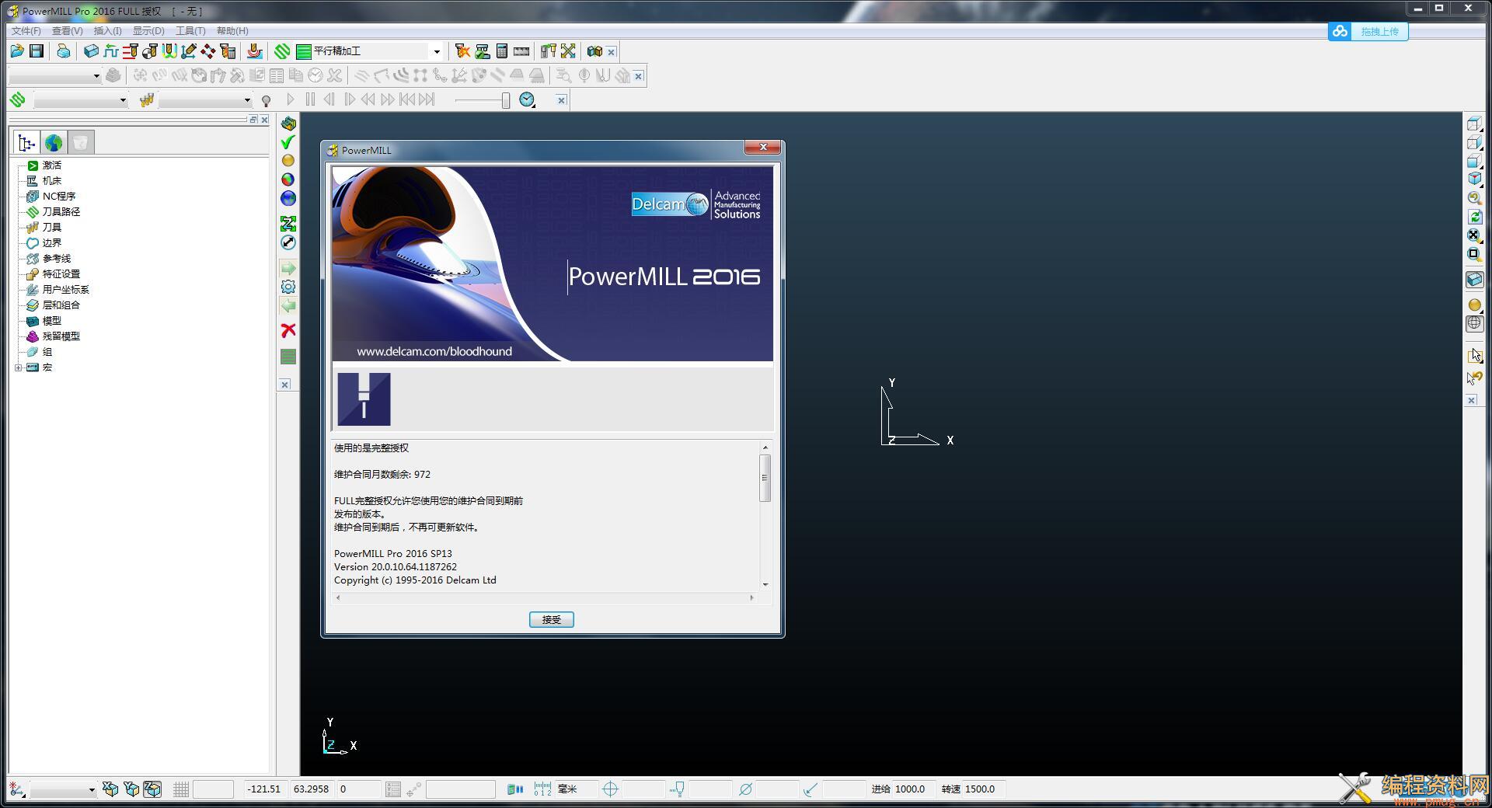Click the 进给 value field 1000.0

click(x=913, y=789)
